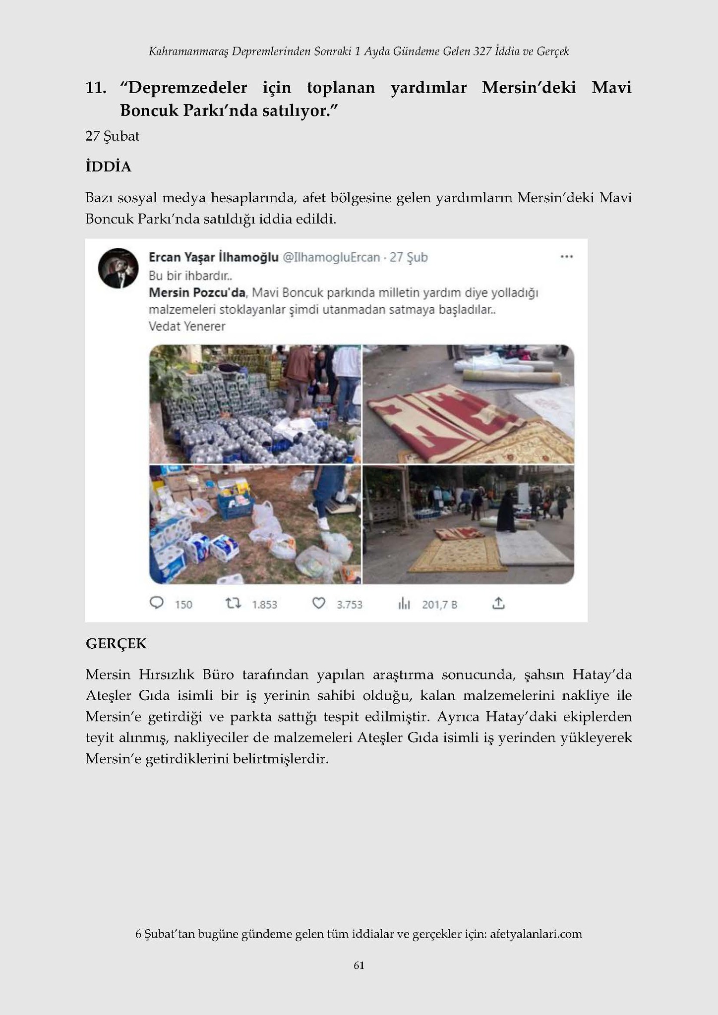The width and height of the screenshot is (718, 1015).
Task: Click the 3.753 likes count
Action: pyautogui.click(x=350, y=605)
